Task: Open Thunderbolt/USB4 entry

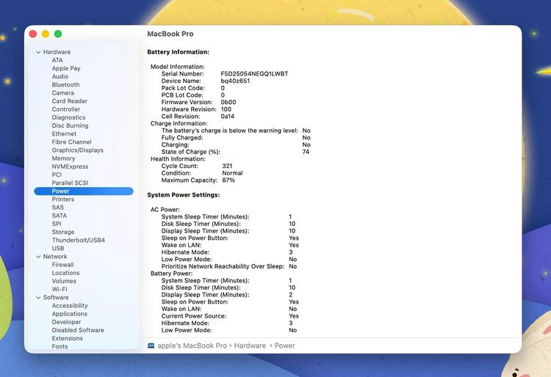Action: (x=79, y=241)
